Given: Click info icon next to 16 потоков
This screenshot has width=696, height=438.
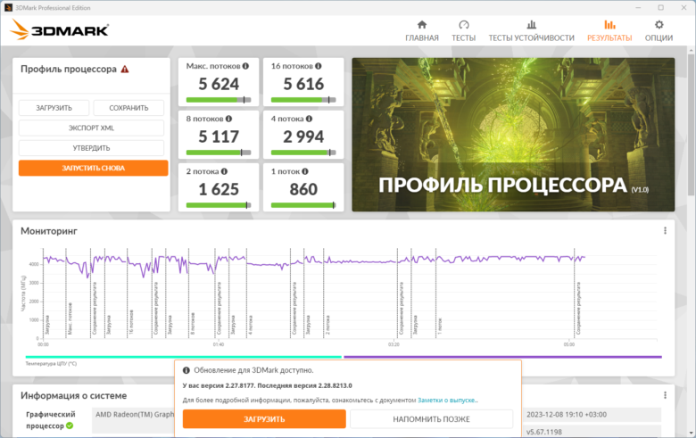Looking at the screenshot, I should (319, 66).
